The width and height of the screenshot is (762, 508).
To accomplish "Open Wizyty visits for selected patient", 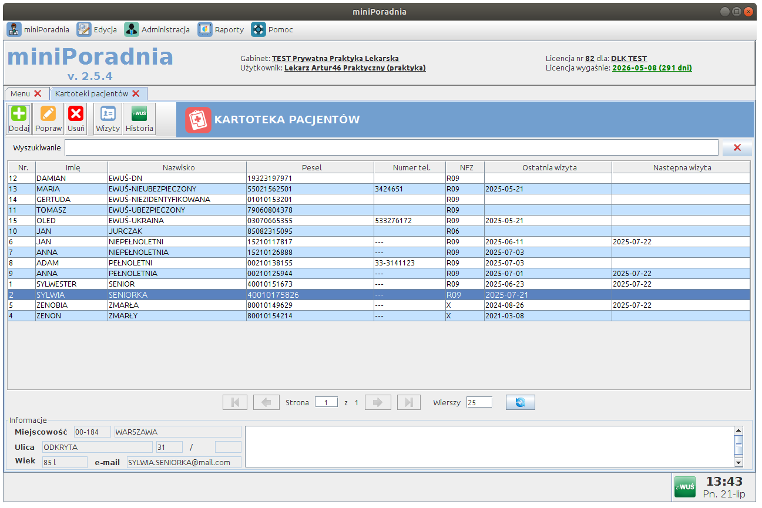I will click(108, 119).
